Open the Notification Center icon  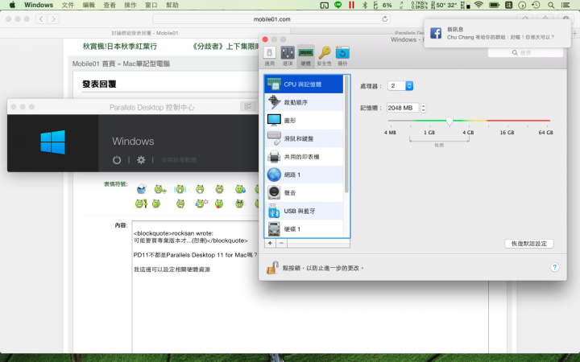(565, 5)
